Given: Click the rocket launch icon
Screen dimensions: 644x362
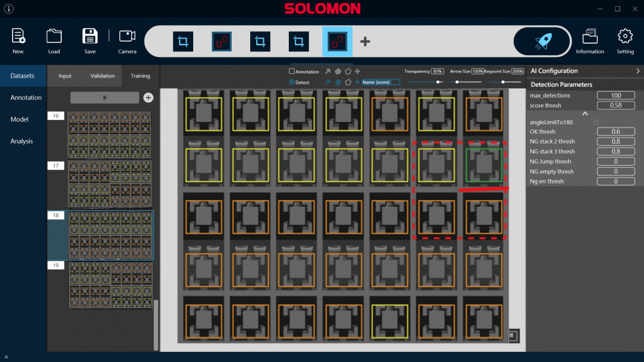Looking at the screenshot, I should click(542, 42).
